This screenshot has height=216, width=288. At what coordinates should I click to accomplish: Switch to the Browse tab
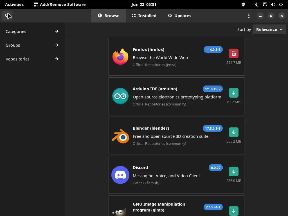[x=109, y=16]
